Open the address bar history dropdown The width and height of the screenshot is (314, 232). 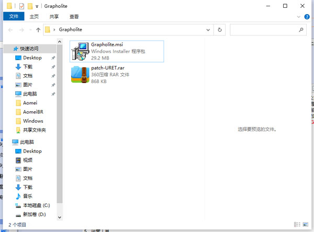coord(208,30)
